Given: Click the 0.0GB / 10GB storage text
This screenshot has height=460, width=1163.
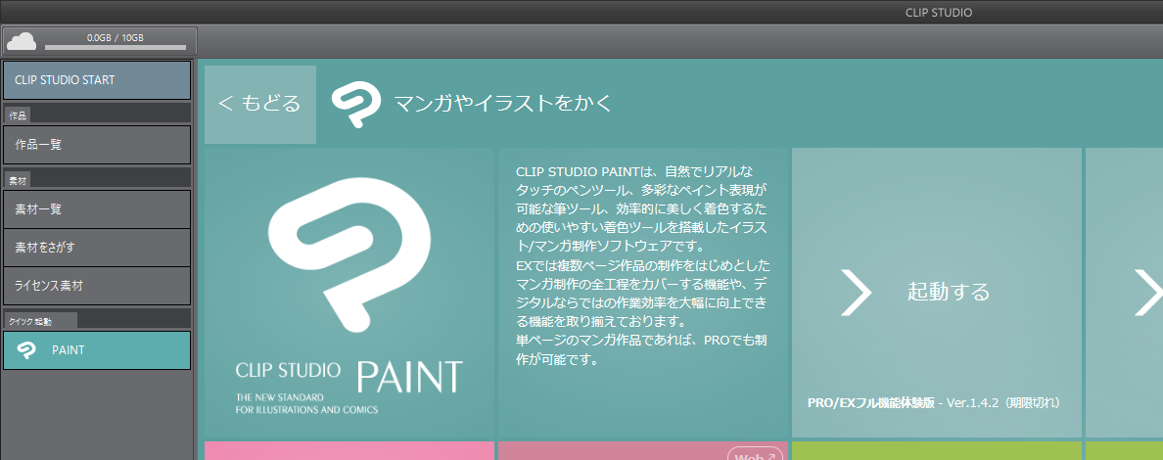Looking at the screenshot, I should (115, 37).
